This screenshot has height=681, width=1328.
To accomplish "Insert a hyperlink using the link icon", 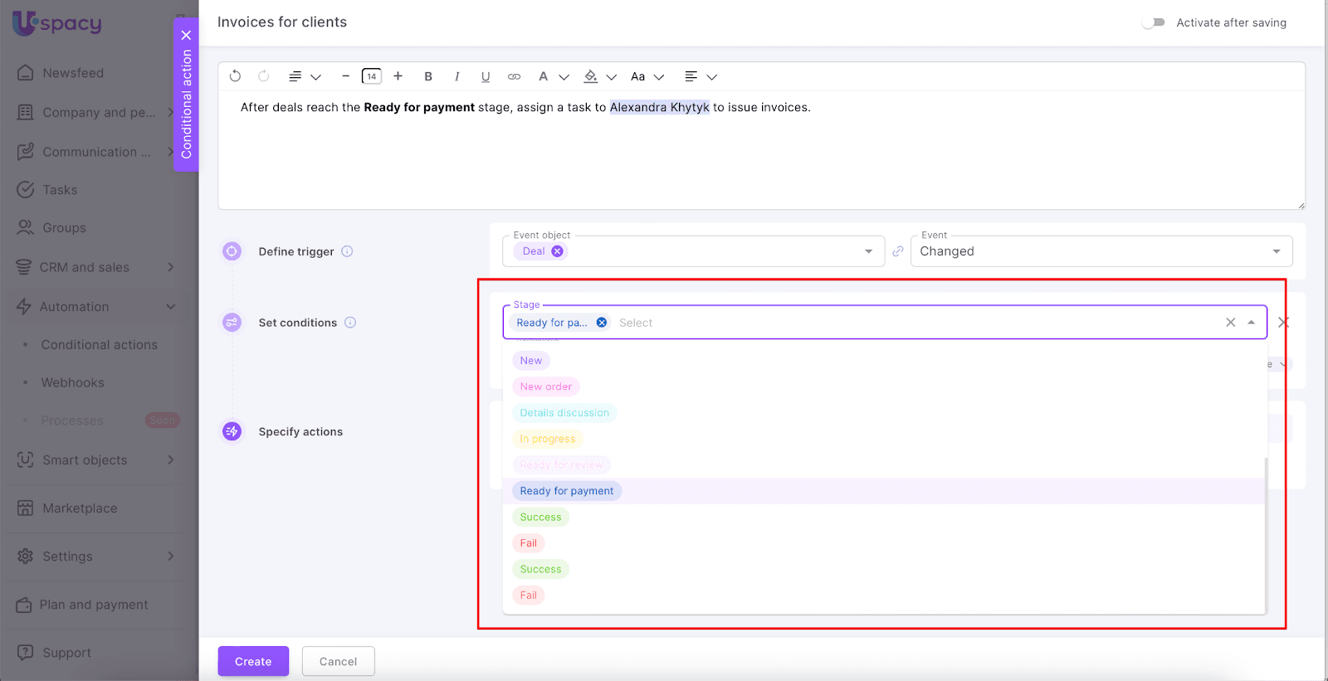I will 514,76.
